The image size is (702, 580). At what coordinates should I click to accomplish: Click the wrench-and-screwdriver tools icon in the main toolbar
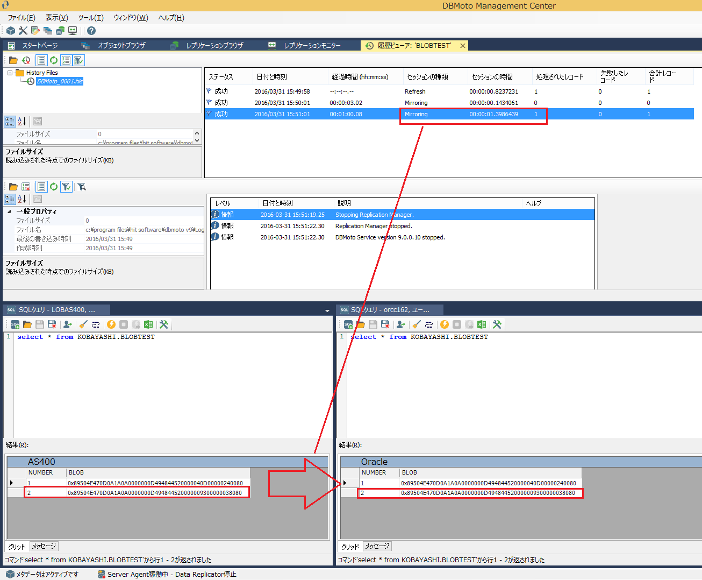coord(23,31)
